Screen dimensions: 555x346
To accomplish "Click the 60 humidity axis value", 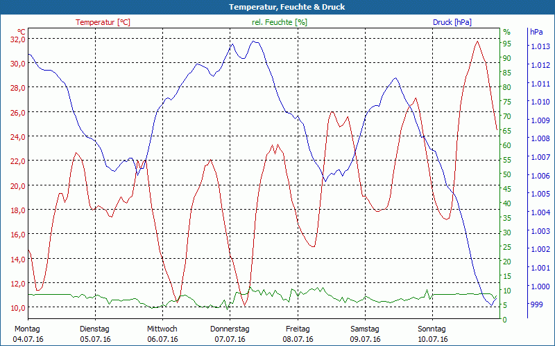I will (x=507, y=145).
